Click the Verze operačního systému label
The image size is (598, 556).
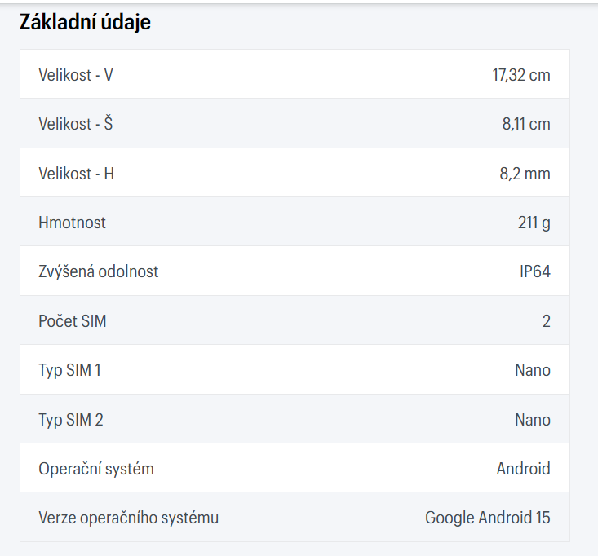point(128,518)
